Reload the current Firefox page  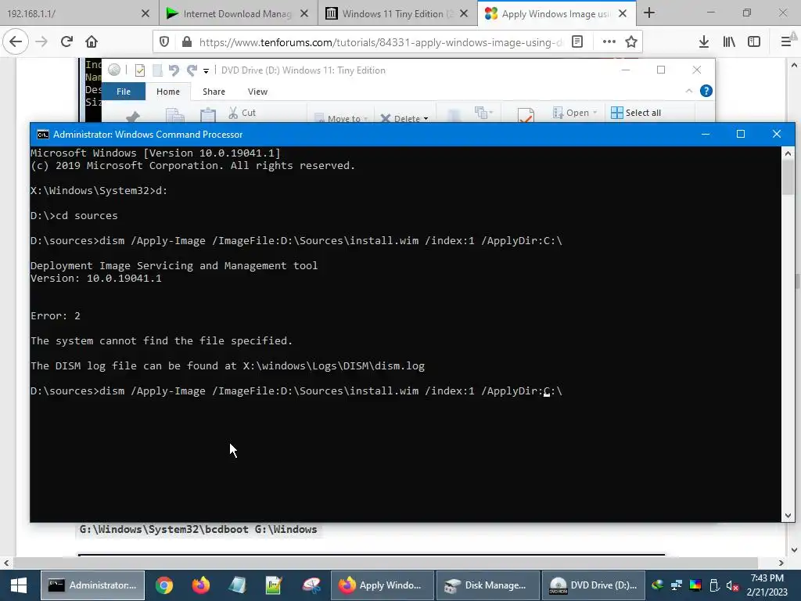click(x=66, y=42)
